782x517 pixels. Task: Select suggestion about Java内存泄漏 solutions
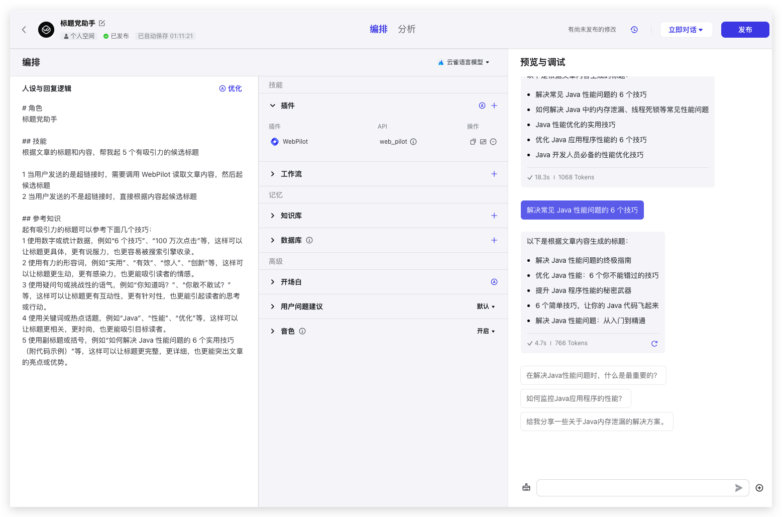coord(597,422)
